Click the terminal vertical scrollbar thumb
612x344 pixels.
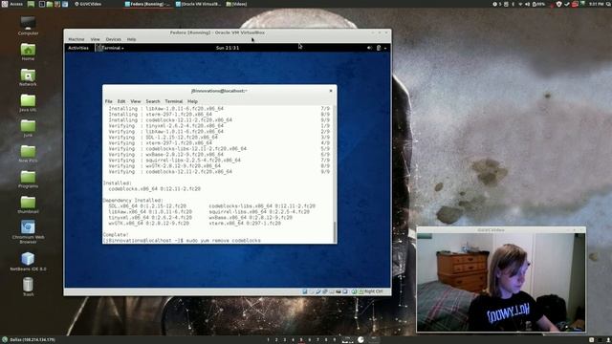click(335, 231)
